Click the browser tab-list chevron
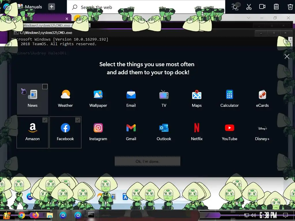The width and height of the screenshot is (295, 221). point(249,18)
